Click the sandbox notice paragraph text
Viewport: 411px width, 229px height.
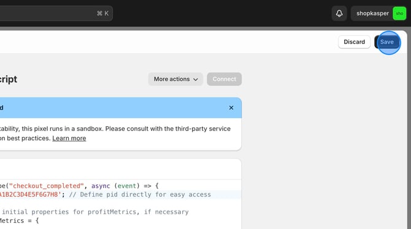click(x=115, y=133)
